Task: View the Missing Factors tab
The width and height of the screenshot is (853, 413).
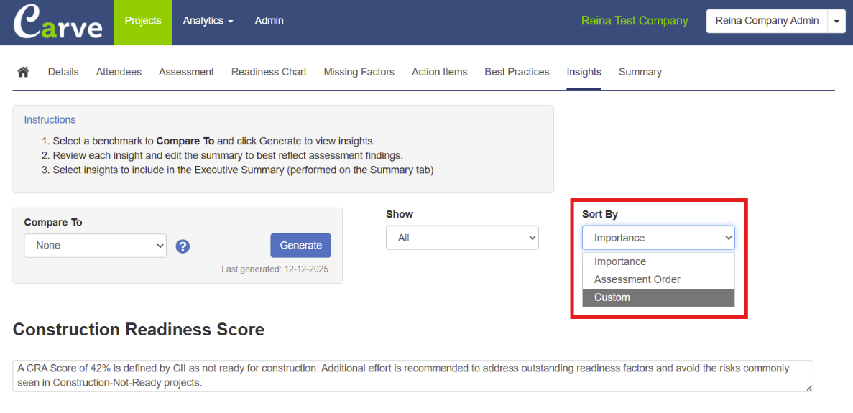Action: (x=359, y=72)
